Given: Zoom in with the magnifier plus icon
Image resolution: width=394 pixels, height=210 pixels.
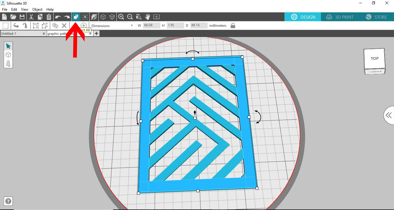Looking at the screenshot, I should (x=121, y=17).
